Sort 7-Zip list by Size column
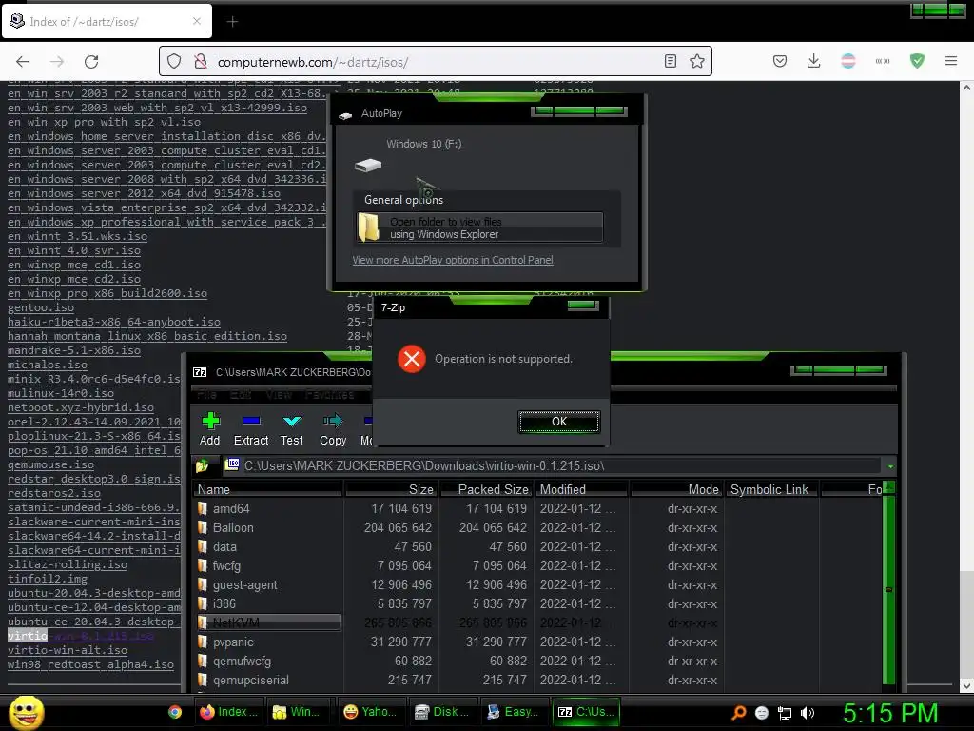Viewport: 974px width, 731px height. [391, 490]
